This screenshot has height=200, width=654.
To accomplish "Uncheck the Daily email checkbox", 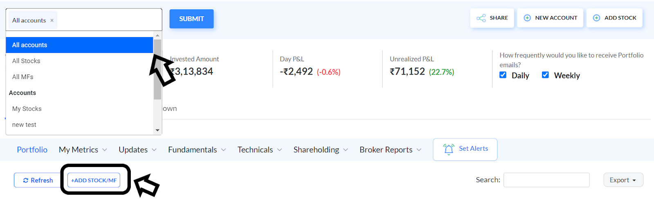I will click(503, 75).
